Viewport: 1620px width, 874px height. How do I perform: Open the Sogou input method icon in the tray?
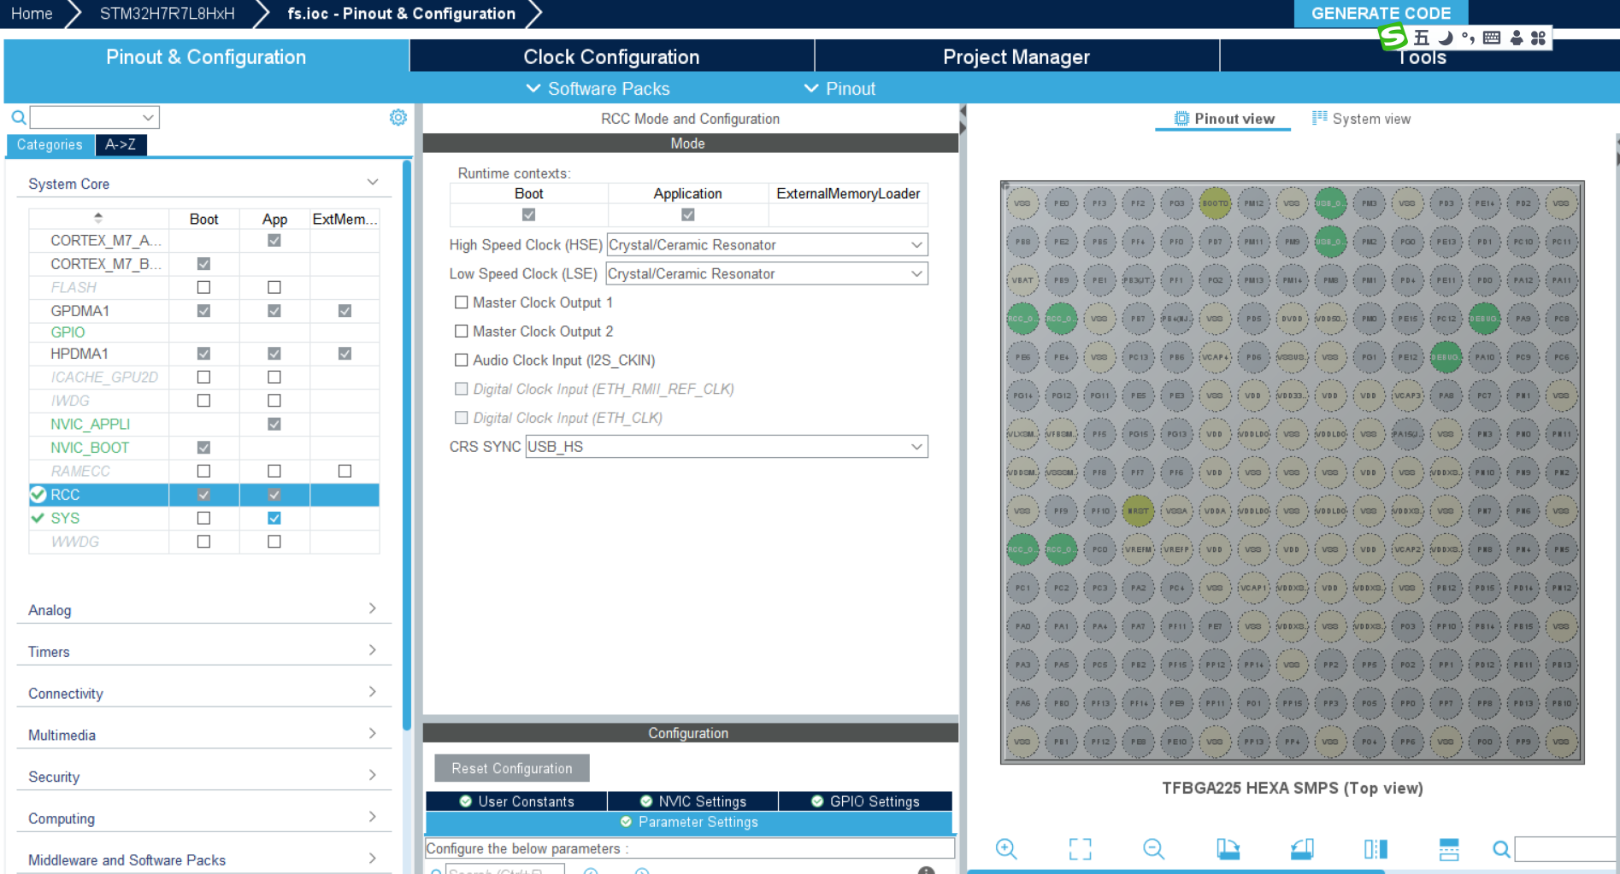click(x=1392, y=38)
